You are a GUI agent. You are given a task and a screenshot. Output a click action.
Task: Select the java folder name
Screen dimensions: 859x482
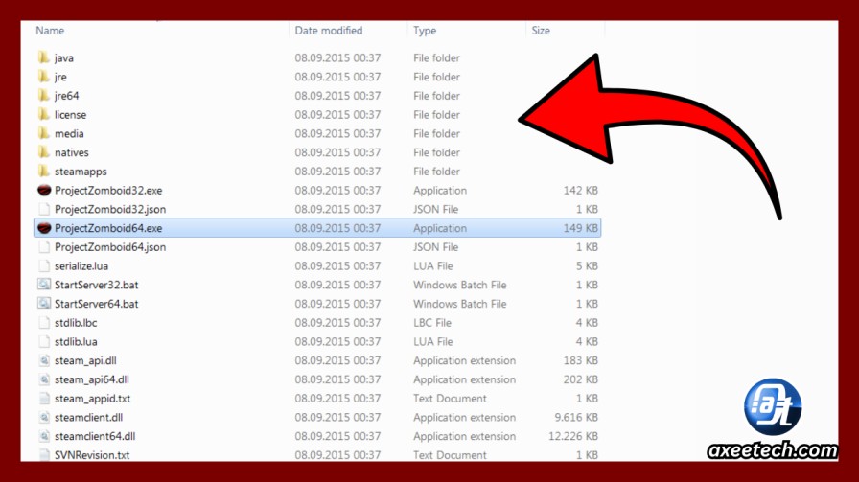pos(64,58)
